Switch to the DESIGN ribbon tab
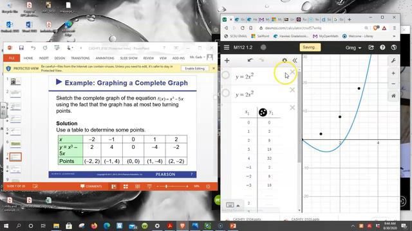 (x=60, y=58)
